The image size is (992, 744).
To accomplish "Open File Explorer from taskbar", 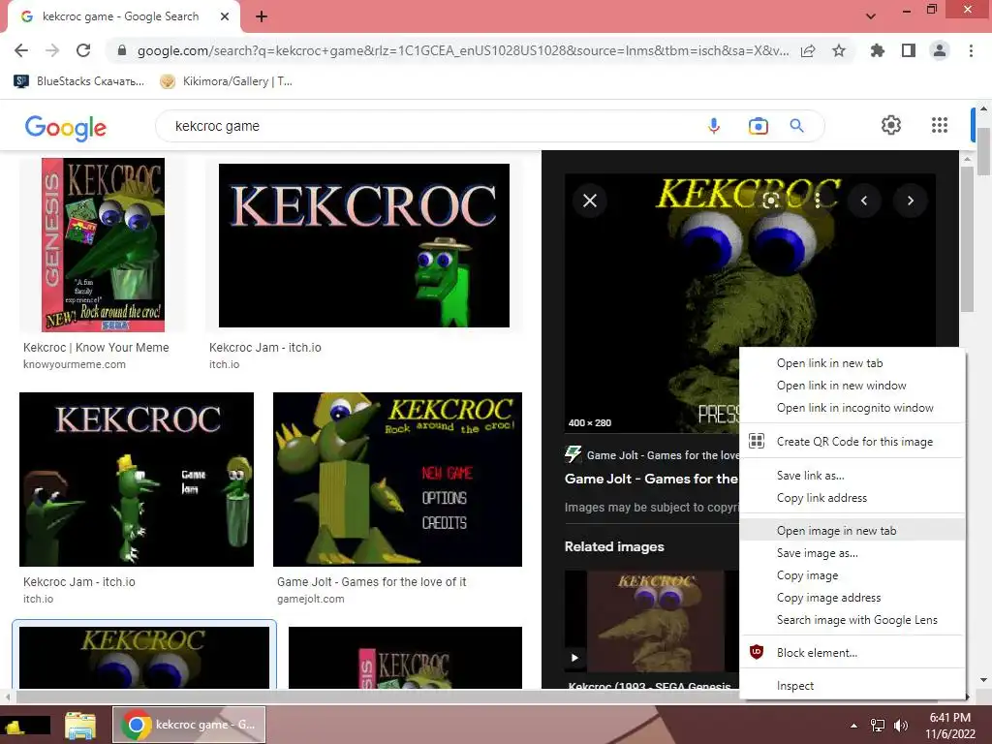I will [x=80, y=725].
